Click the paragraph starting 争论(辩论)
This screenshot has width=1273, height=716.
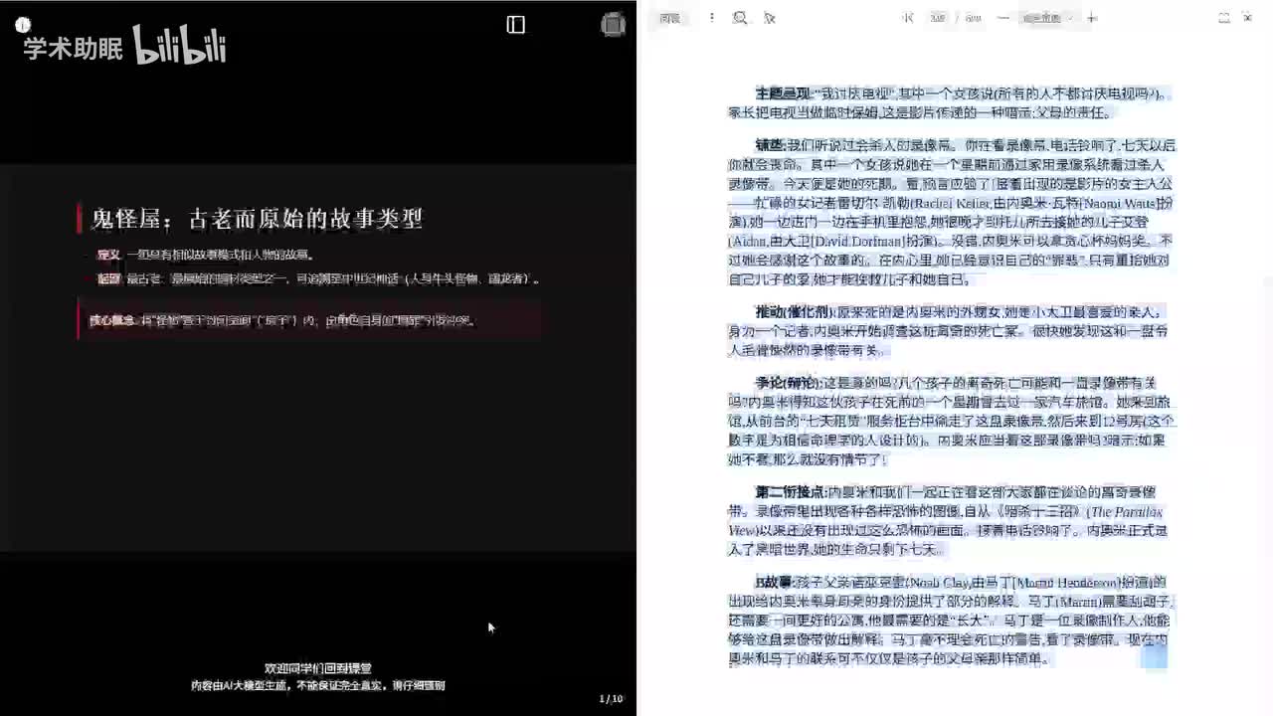(x=951, y=421)
